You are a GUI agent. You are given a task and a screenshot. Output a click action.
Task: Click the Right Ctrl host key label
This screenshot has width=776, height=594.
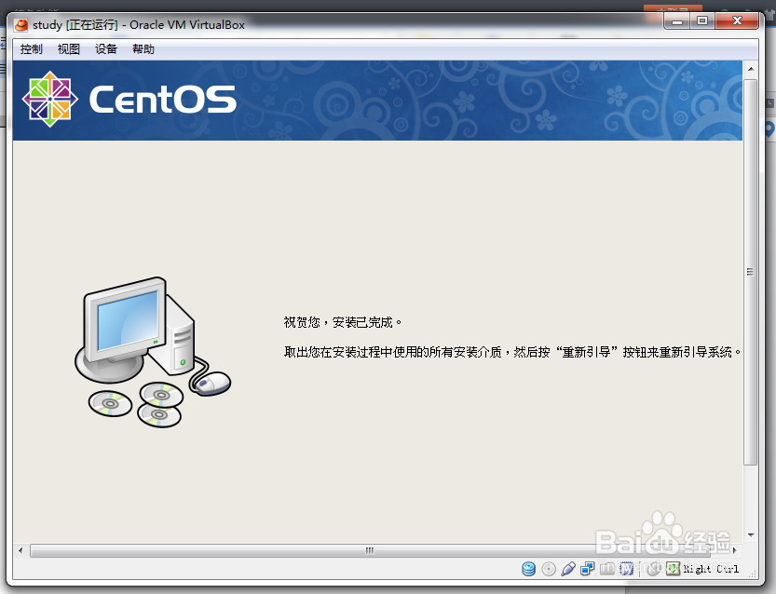(x=711, y=569)
